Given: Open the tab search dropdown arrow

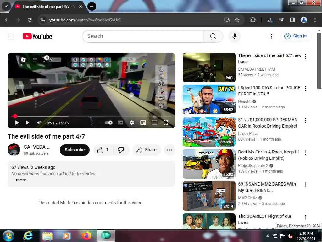Looking at the screenshot, I should point(6,6).
